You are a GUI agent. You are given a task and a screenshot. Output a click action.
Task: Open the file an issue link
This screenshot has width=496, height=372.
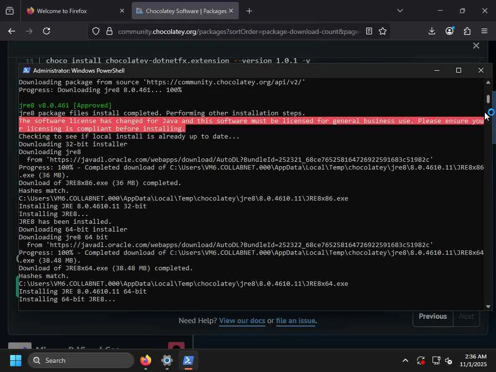[x=295, y=321]
